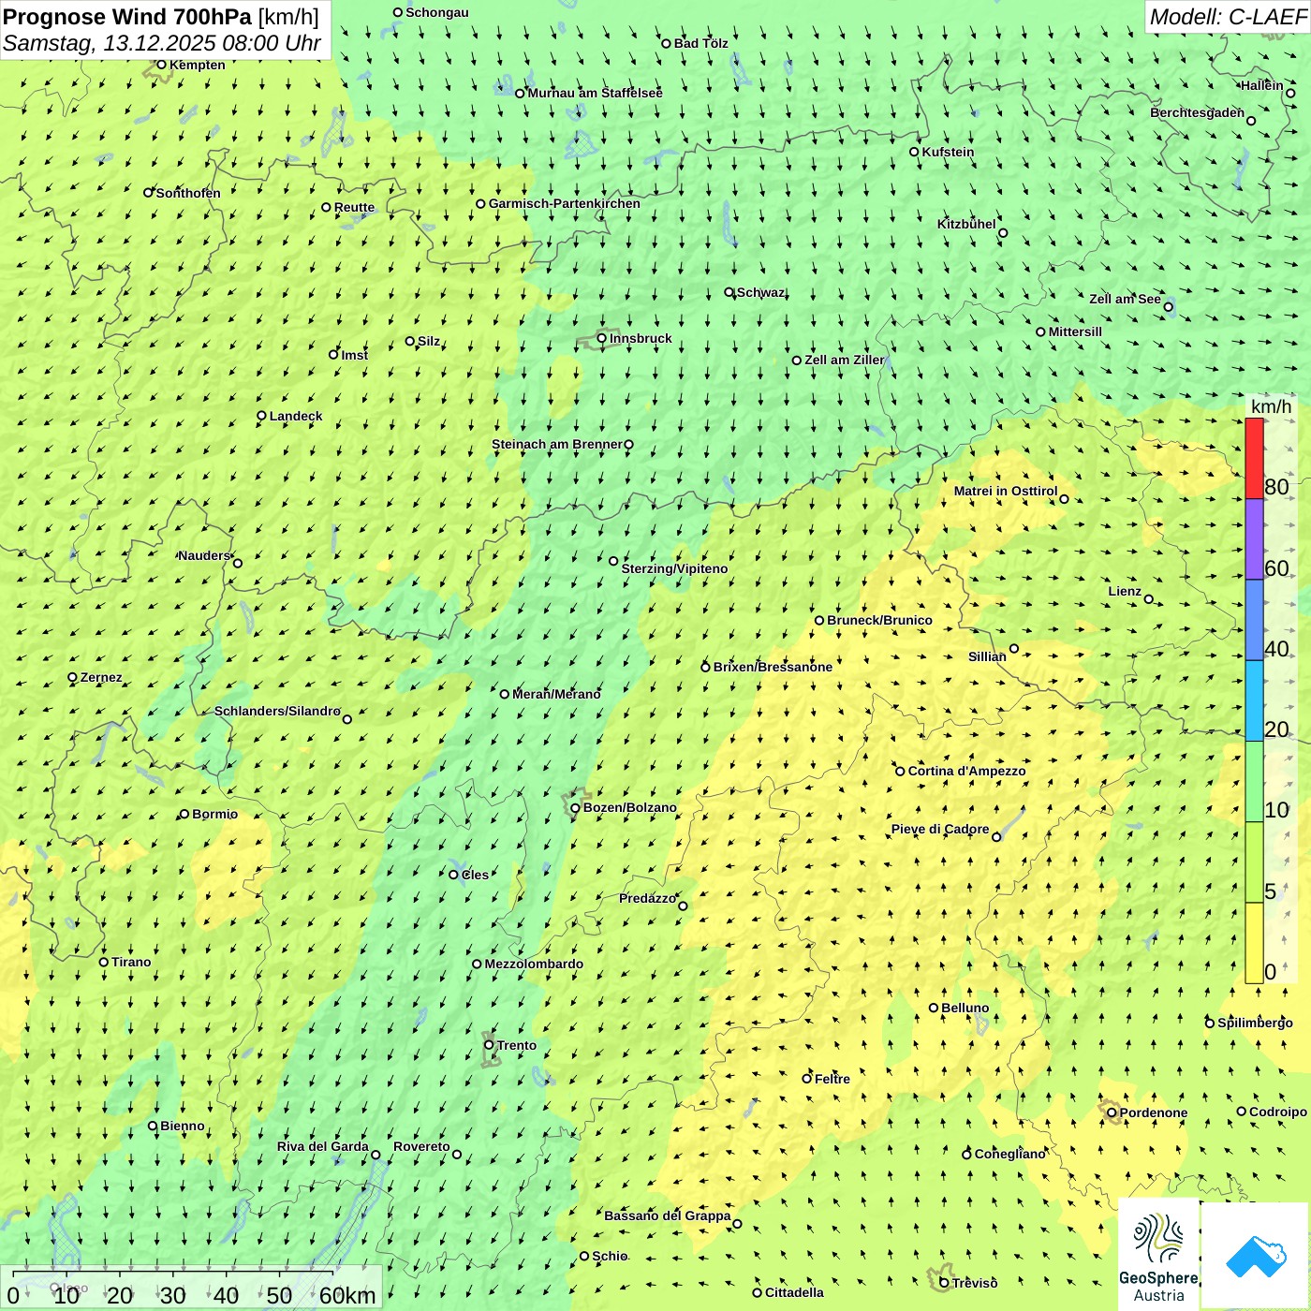Click the Murnau am Staffelsee label
The width and height of the screenshot is (1311, 1311).
coord(596,93)
